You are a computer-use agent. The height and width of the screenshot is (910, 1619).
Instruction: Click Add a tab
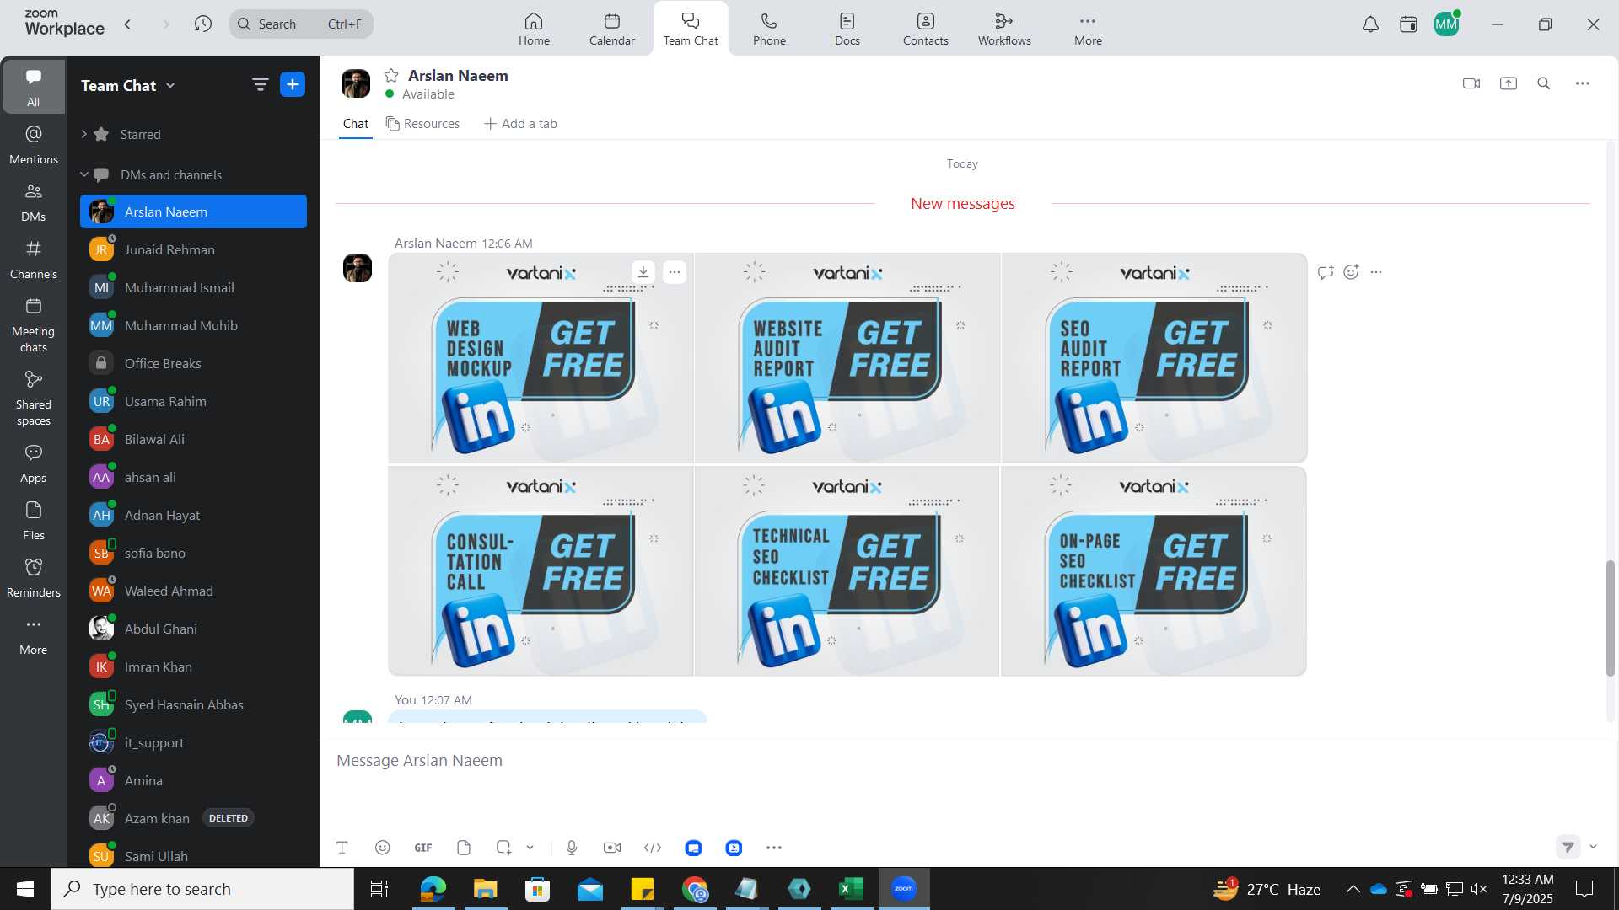click(520, 124)
